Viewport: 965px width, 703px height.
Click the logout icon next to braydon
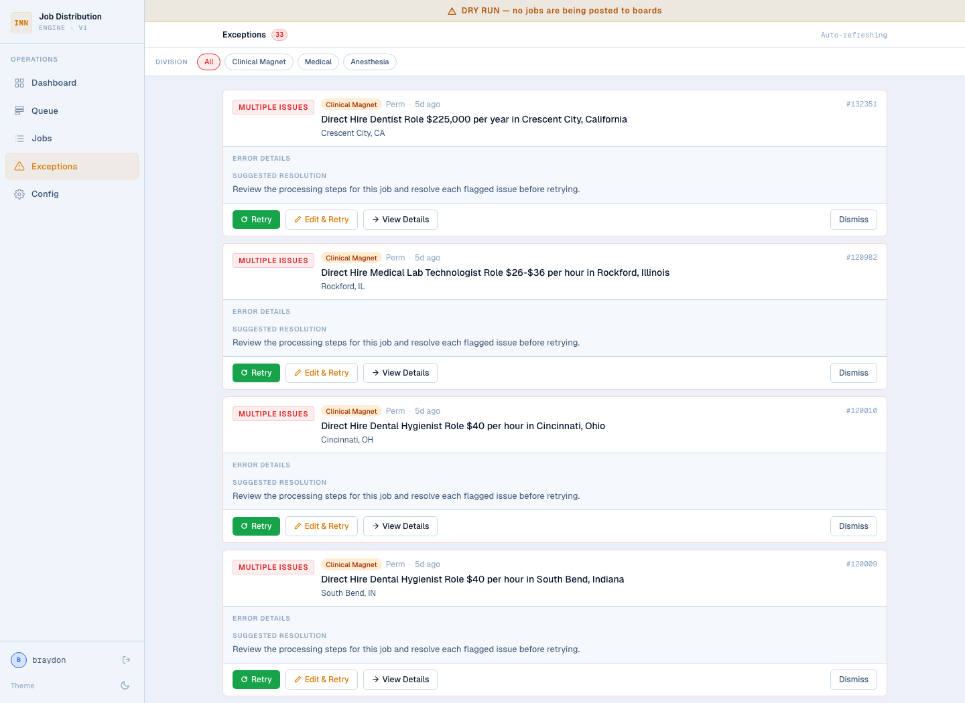click(126, 660)
